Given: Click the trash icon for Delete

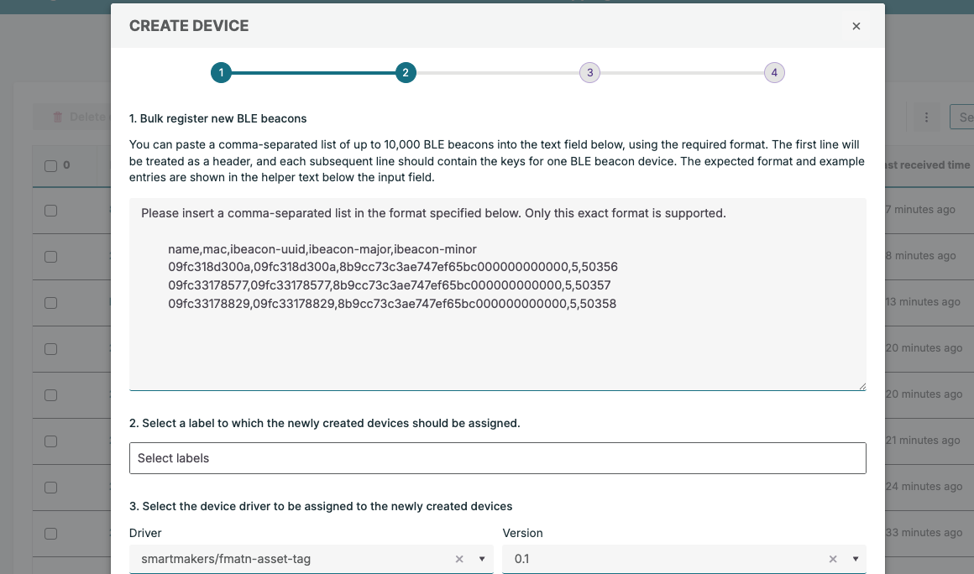Looking at the screenshot, I should click(x=58, y=117).
